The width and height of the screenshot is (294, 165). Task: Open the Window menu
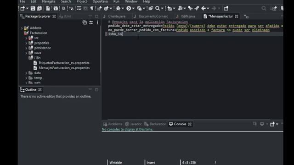(131, 1)
